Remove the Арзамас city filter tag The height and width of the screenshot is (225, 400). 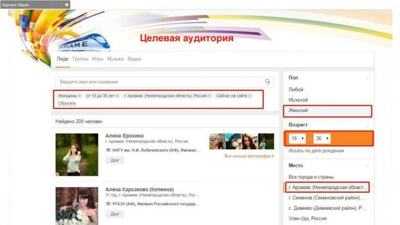point(209,96)
